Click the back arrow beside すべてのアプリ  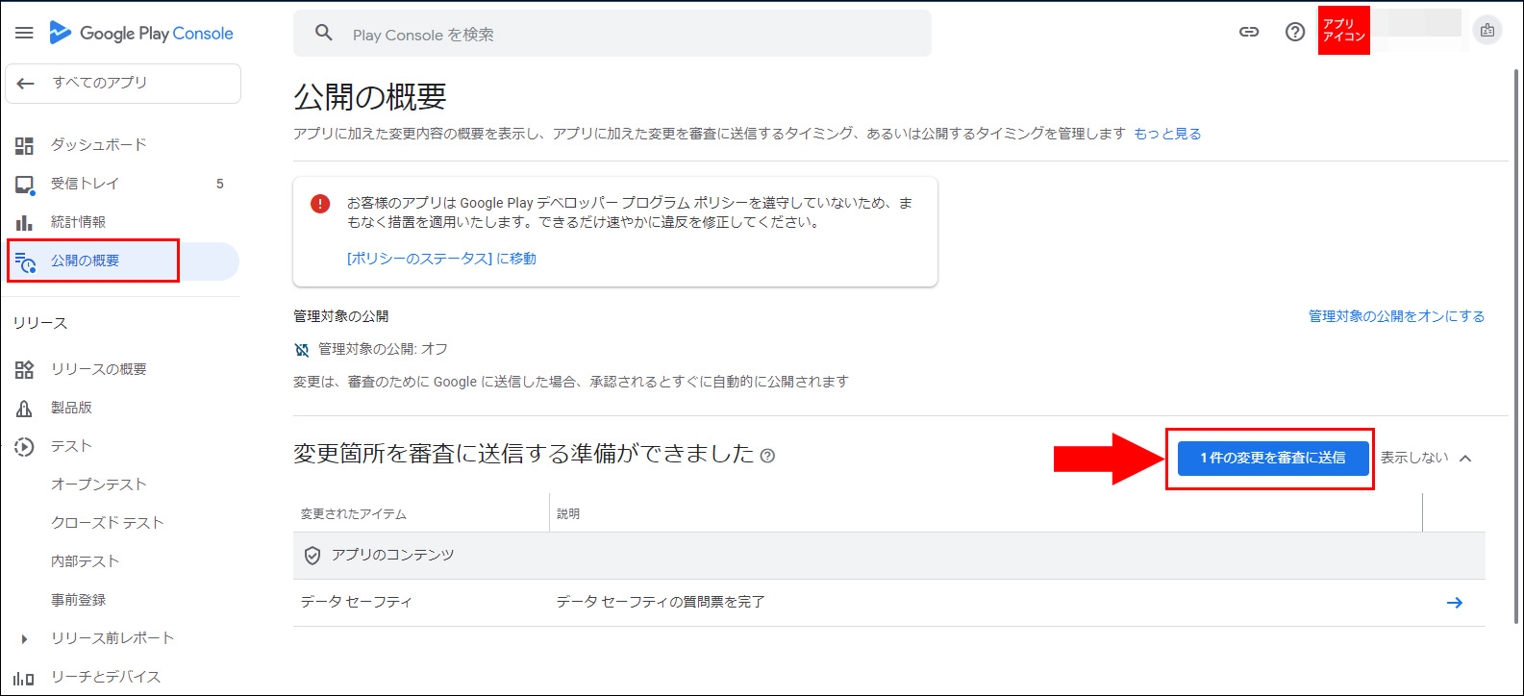[26, 84]
